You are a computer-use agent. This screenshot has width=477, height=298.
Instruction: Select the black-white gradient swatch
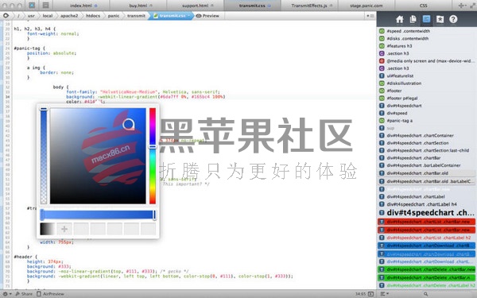point(48,229)
